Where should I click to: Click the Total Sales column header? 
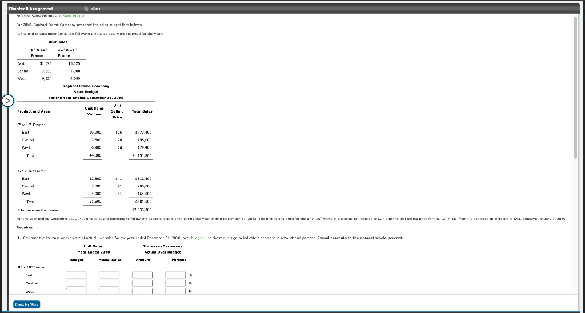(x=142, y=111)
